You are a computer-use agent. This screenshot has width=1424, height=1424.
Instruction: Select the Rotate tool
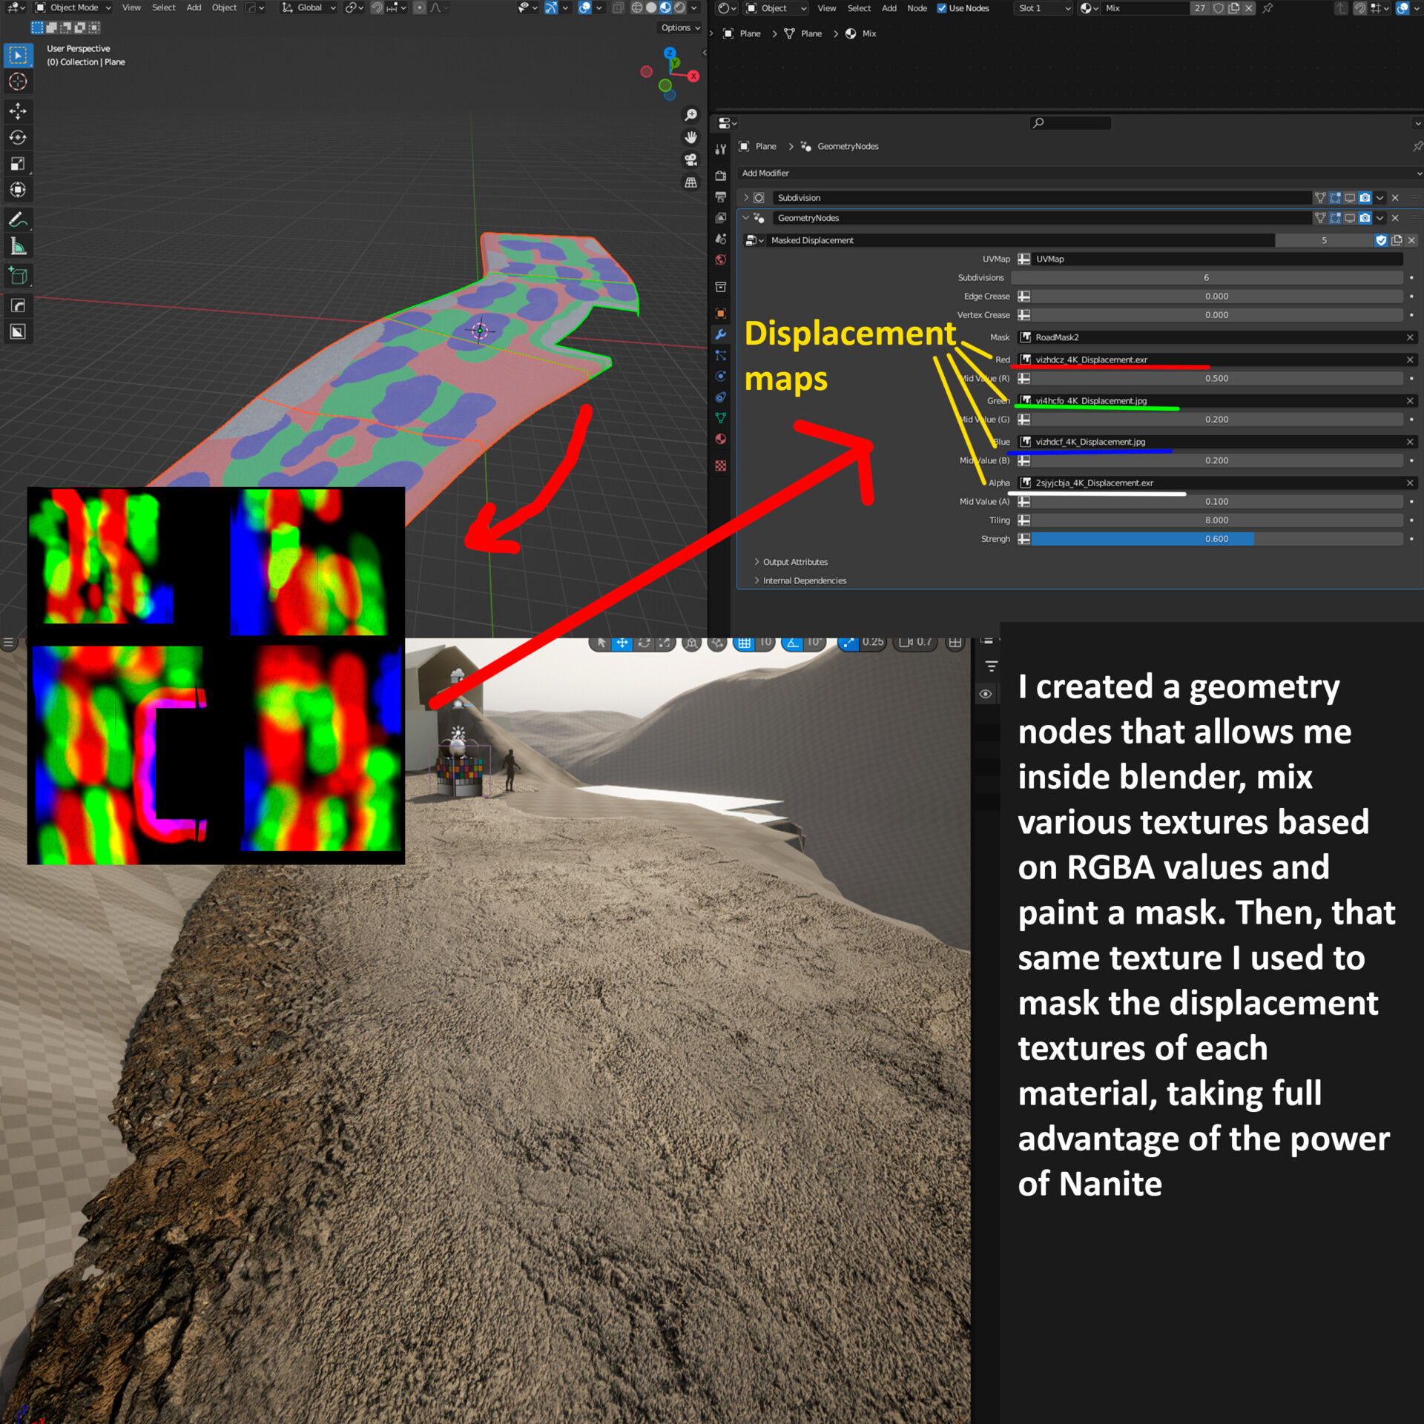[18, 138]
